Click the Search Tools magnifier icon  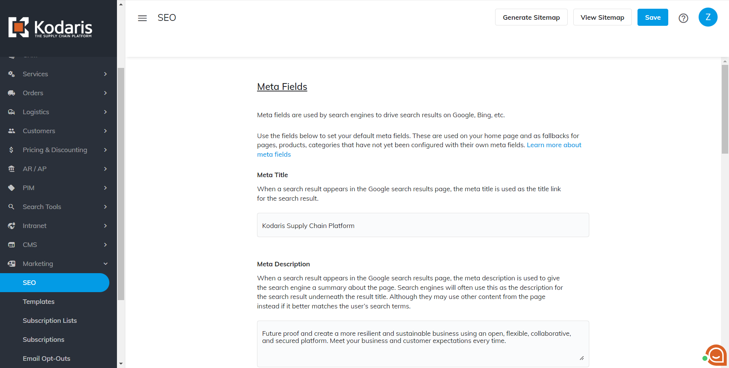click(11, 207)
